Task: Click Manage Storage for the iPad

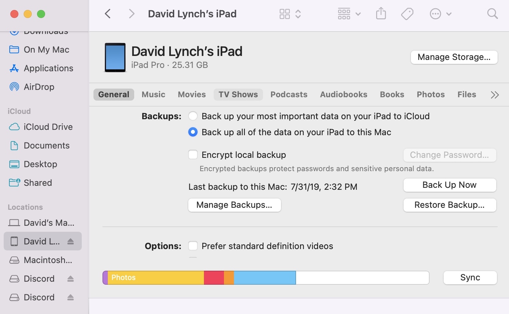Action: tap(454, 57)
